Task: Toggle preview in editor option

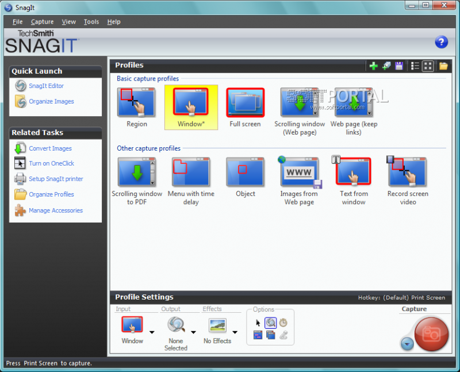Action: point(270,323)
